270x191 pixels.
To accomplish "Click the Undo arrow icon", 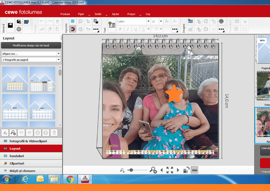I will [42, 21].
